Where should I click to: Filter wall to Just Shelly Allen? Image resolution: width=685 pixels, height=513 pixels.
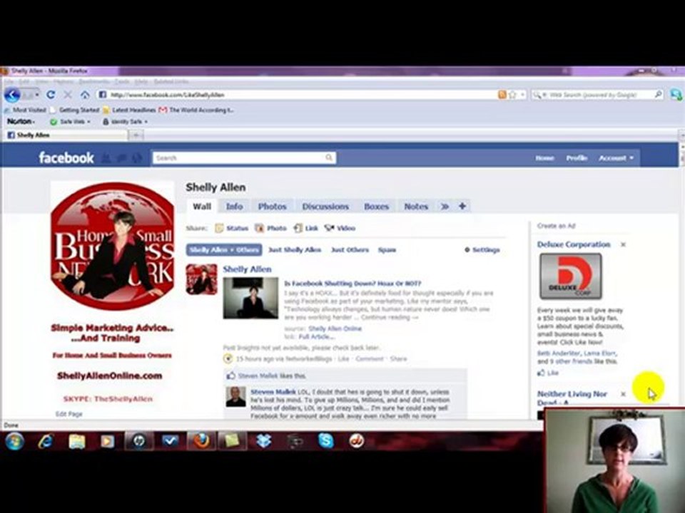pos(295,250)
